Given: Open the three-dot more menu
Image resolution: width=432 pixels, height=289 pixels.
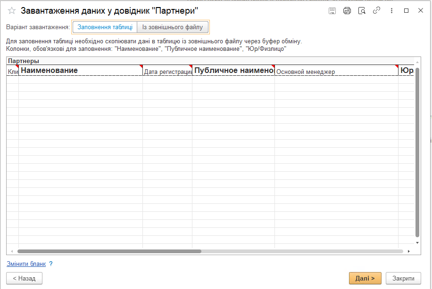Looking at the screenshot, I should tap(391, 11).
